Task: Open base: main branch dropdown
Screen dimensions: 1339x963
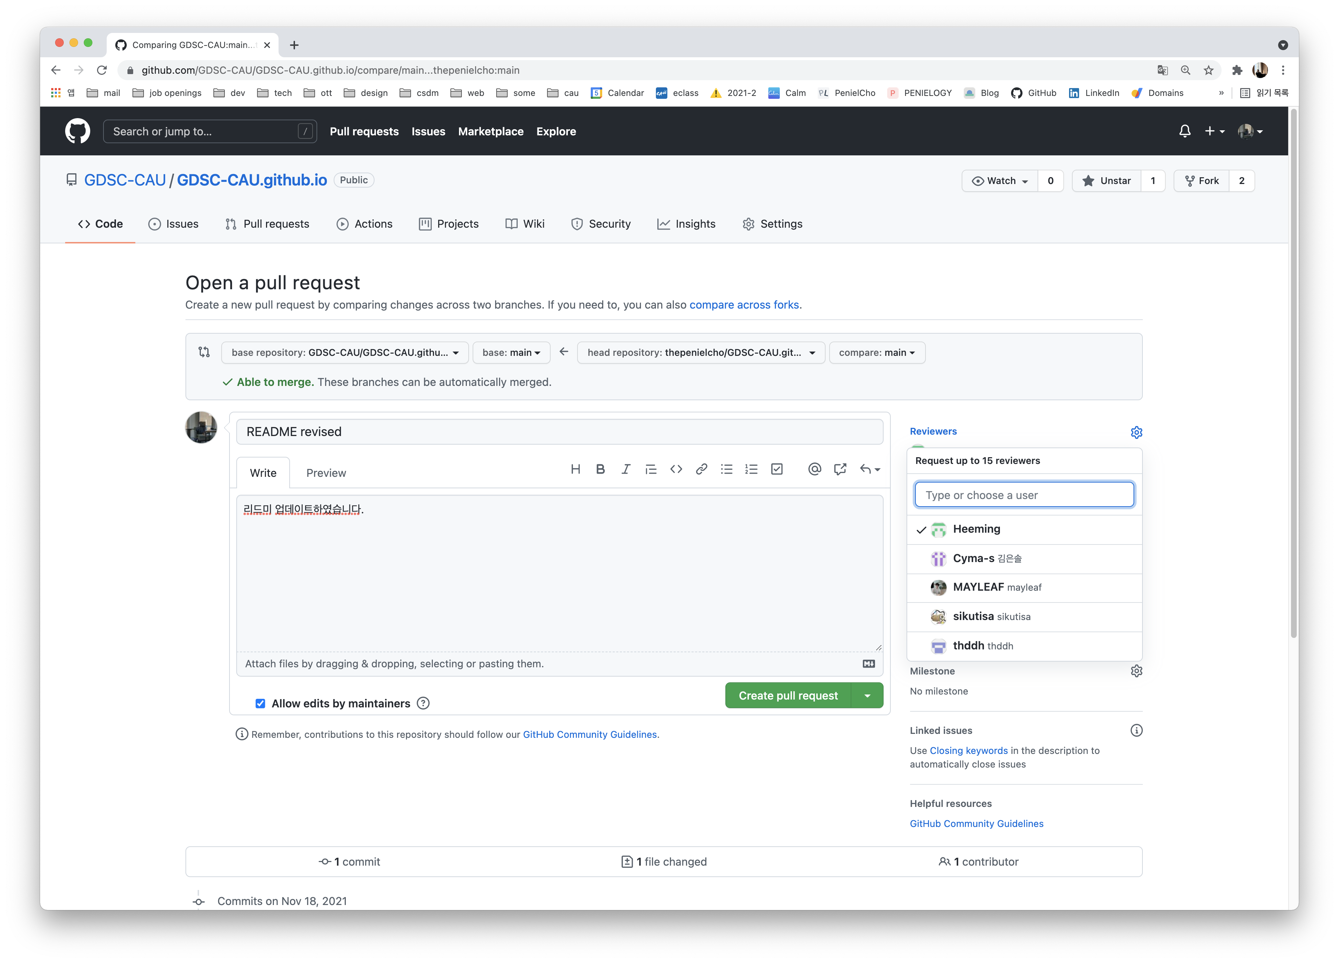Action: (x=511, y=353)
